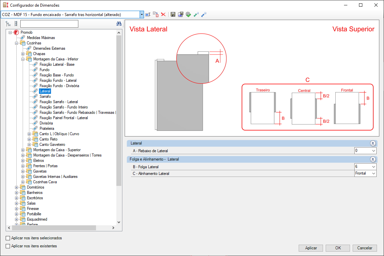Enable 'Aplicar nos itens selecionados' checkbox

8,238
